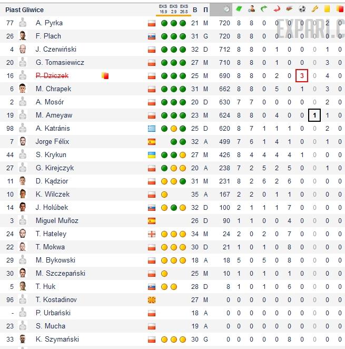Image resolution: width=345 pixels, height=349 pixels.
Task: Click Jorge Félix's Spanish flag
Action: 152,142
